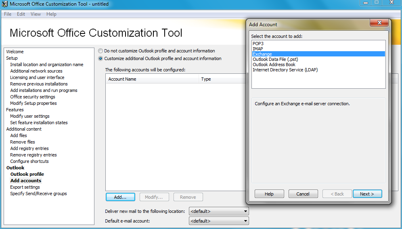Select Exchange account type
The height and width of the screenshot is (229, 402).
click(318, 54)
